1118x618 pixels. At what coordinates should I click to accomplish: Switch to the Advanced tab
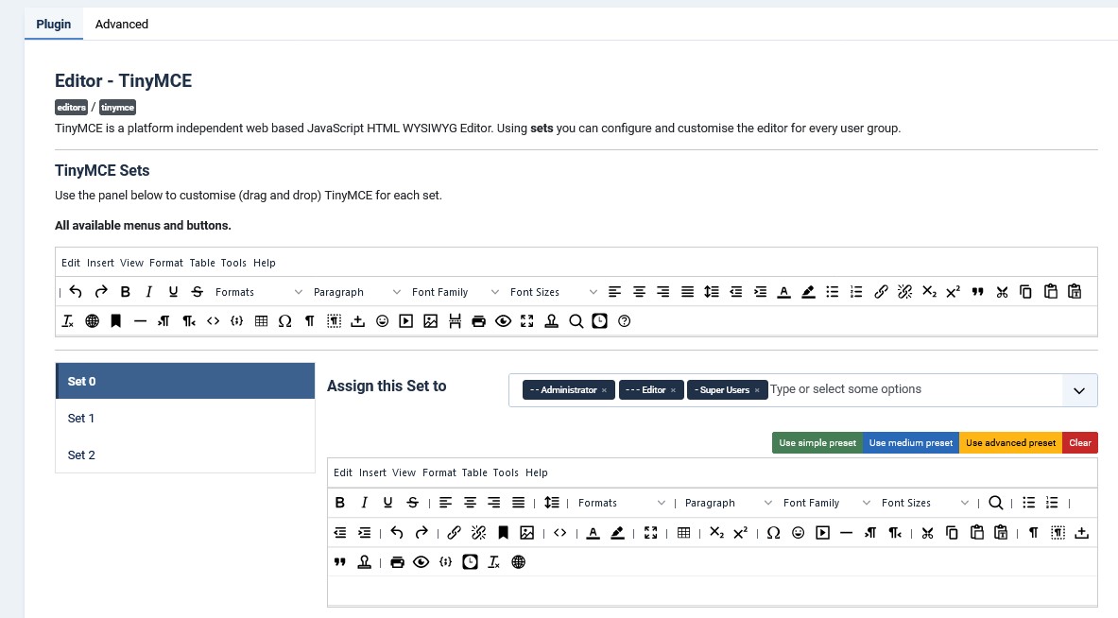pyautogui.click(x=121, y=24)
